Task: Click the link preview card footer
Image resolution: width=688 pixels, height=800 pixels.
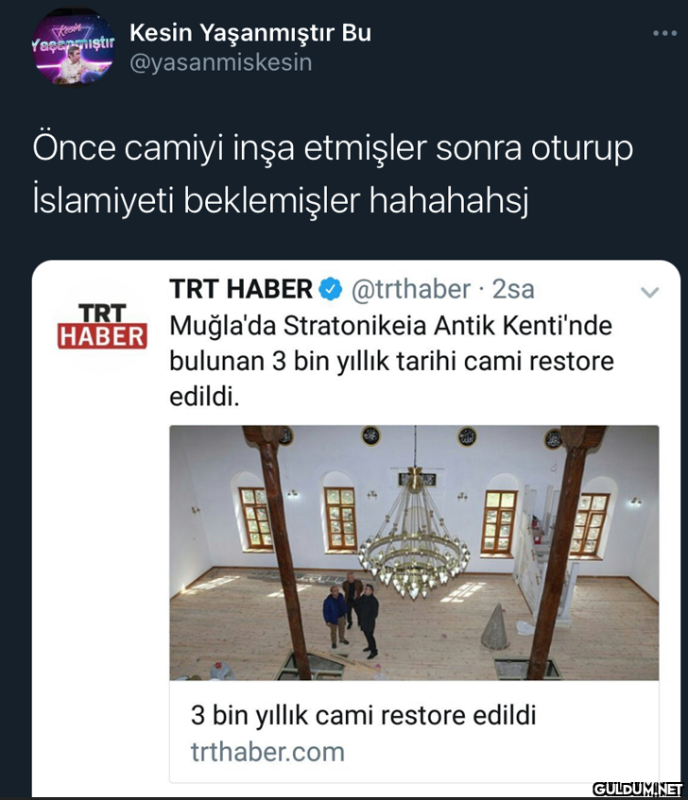Action: pos(414,732)
